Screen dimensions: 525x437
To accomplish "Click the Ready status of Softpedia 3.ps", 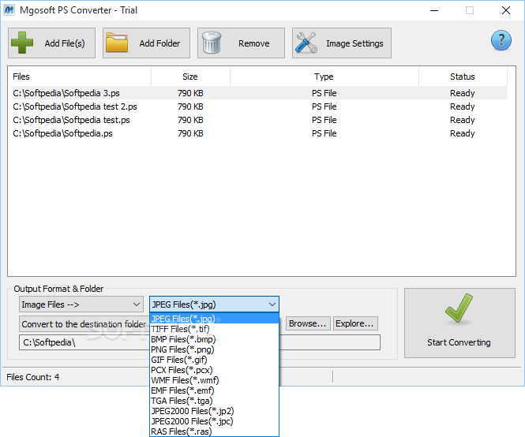I will [463, 93].
